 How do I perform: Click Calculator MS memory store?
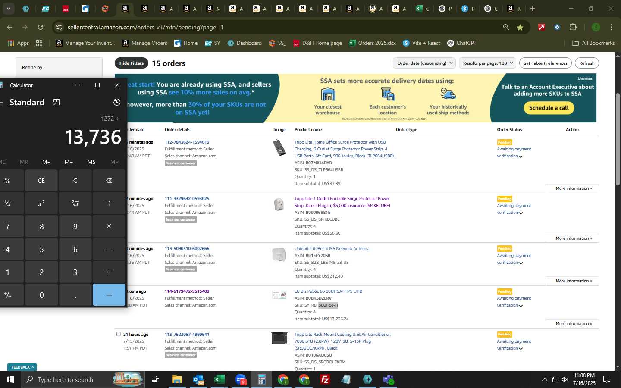(91, 162)
